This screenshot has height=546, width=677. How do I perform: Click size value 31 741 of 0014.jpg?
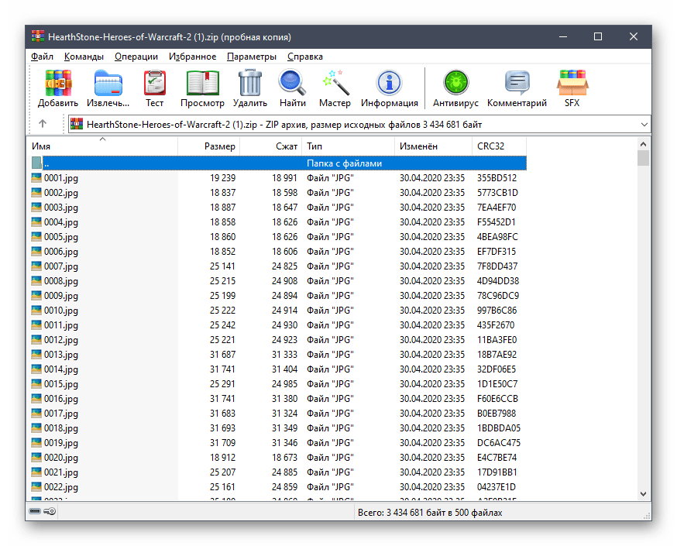click(223, 369)
